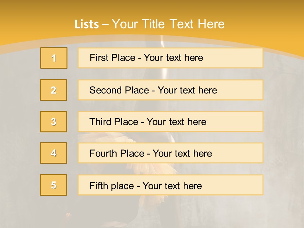Click the word "Fifth" in the last item

(98, 186)
